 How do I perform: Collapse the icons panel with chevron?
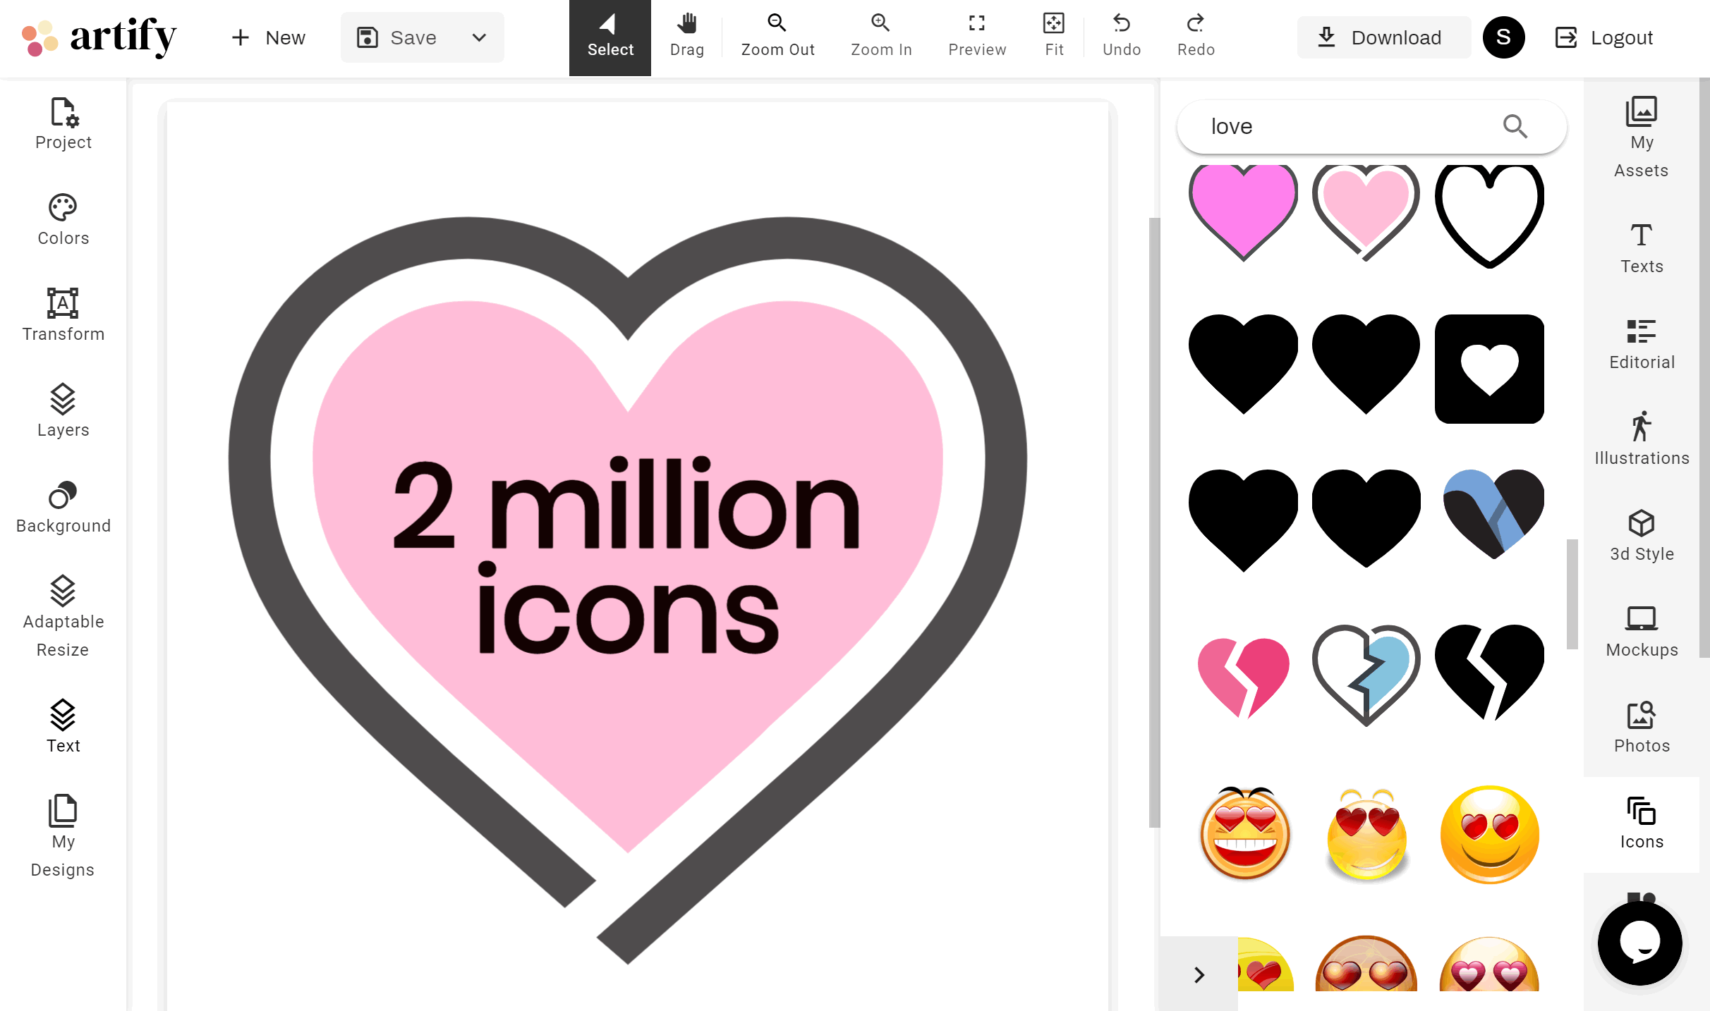pos(1199,974)
